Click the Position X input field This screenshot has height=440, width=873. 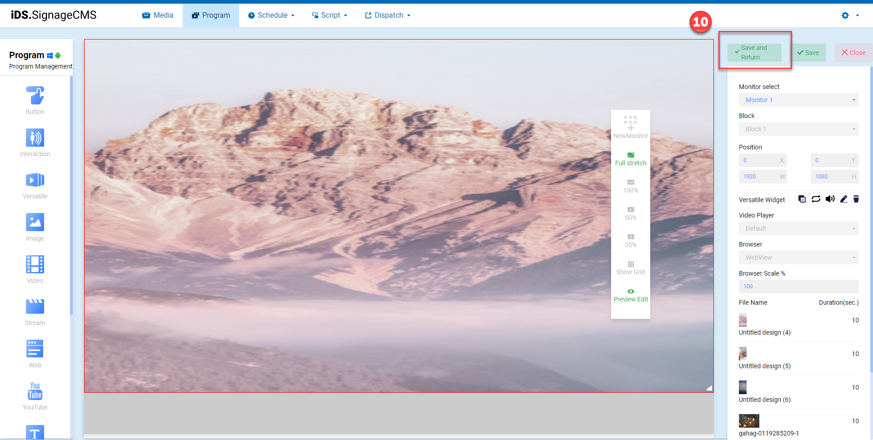pyautogui.click(x=763, y=160)
